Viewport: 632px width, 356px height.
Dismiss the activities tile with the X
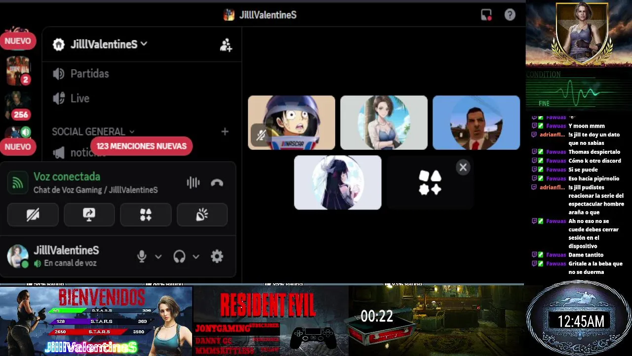coord(463,167)
